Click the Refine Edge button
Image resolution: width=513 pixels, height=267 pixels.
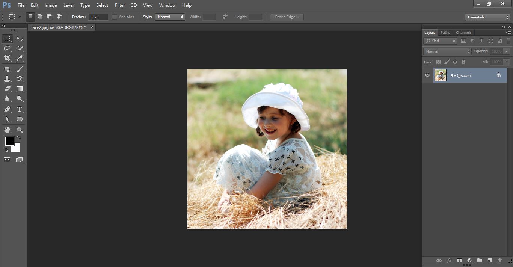tap(287, 17)
